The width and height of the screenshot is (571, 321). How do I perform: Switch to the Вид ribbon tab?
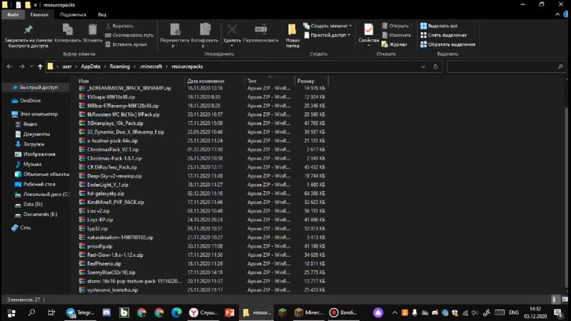pos(102,14)
